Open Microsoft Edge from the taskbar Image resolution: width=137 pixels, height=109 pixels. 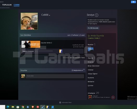click(x=8, y=107)
